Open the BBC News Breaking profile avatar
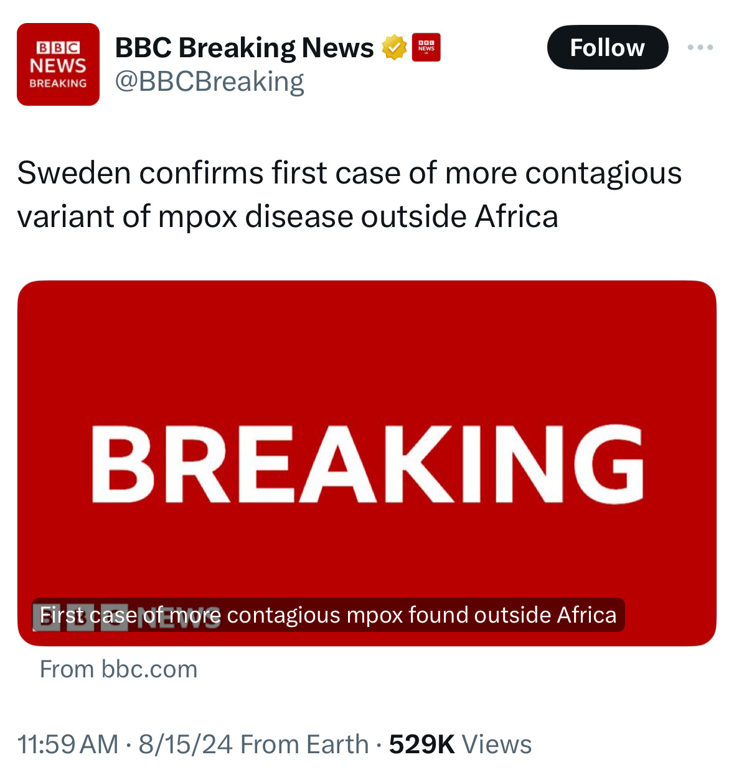Image resolution: width=734 pixels, height=775 pixels. tap(58, 65)
